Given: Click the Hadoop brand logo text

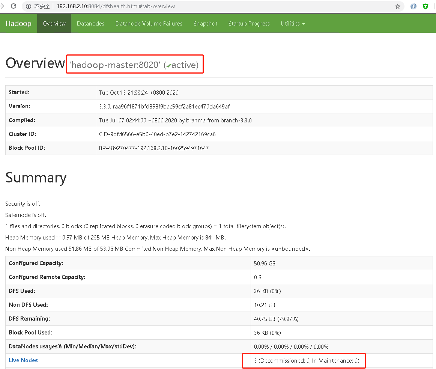Looking at the screenshot, I should tap(18, 23).
